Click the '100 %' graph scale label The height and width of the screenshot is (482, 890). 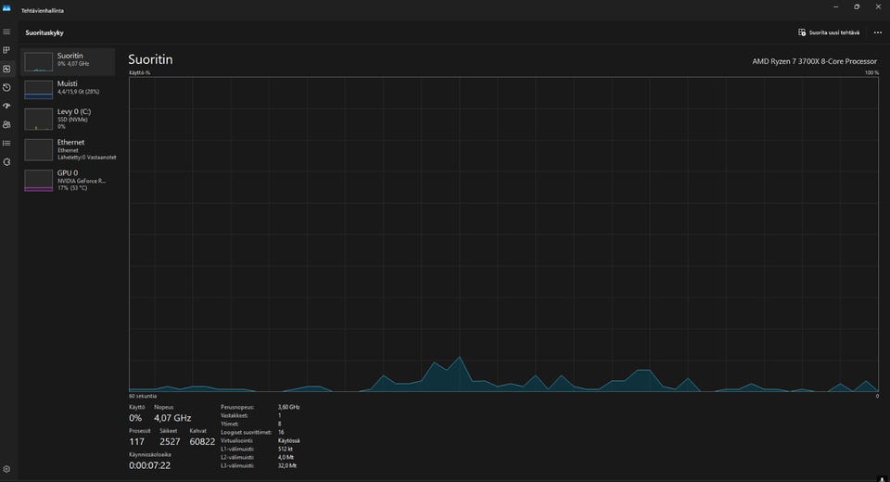click(871, 72)
